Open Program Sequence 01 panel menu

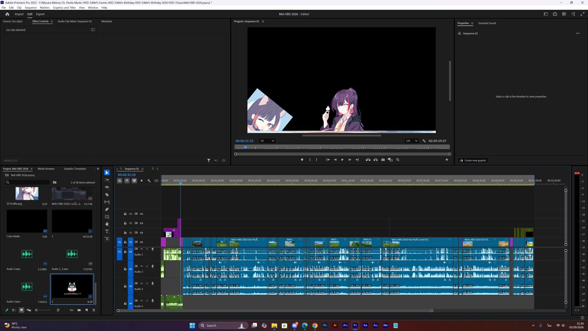(x=263, y=22)
